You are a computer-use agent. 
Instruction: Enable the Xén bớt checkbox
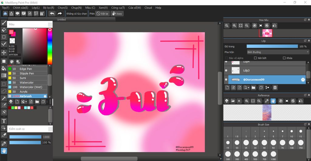(255, 58)
